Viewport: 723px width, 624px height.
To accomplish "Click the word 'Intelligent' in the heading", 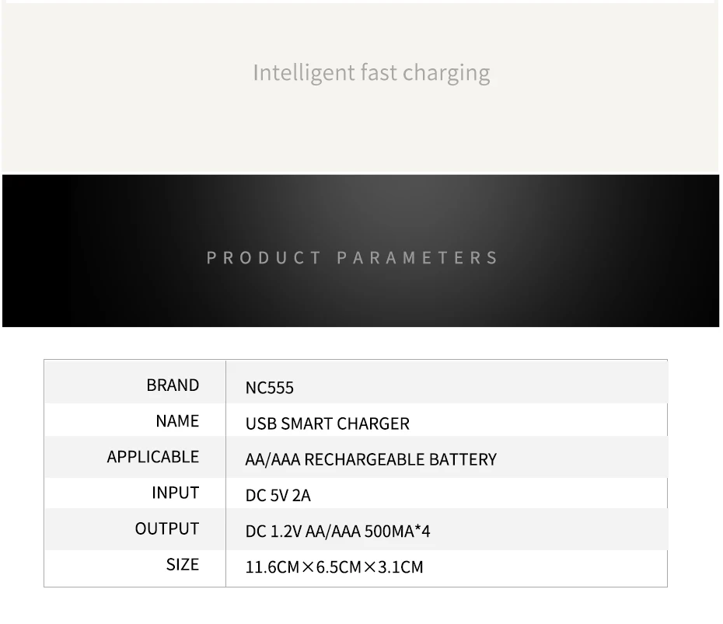I will pyautogui.click(x=304, y=73).
